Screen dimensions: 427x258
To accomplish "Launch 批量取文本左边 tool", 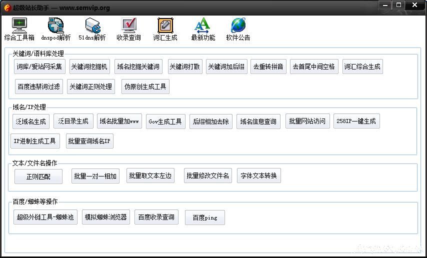I will (150, 175).
